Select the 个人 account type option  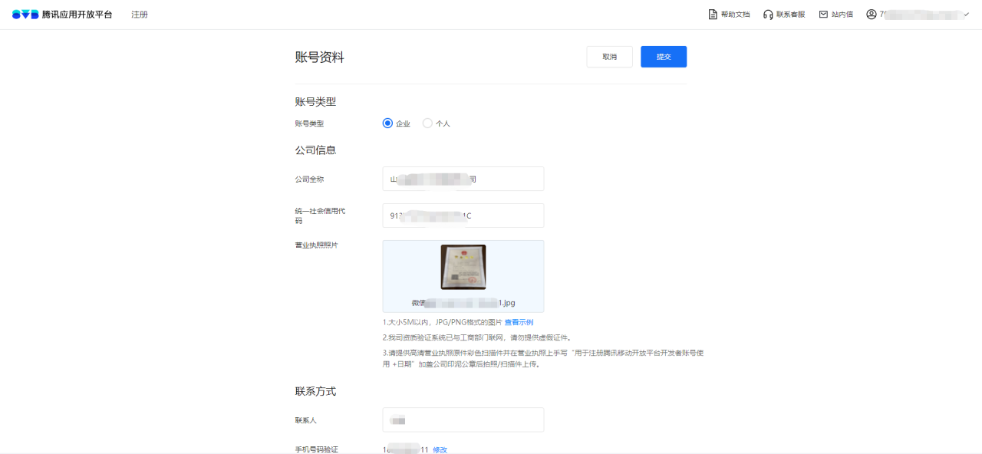[x=427, y=123]
